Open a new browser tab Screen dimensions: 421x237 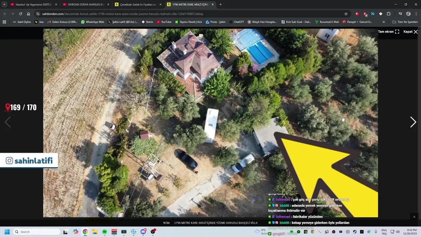coord(220,4)
